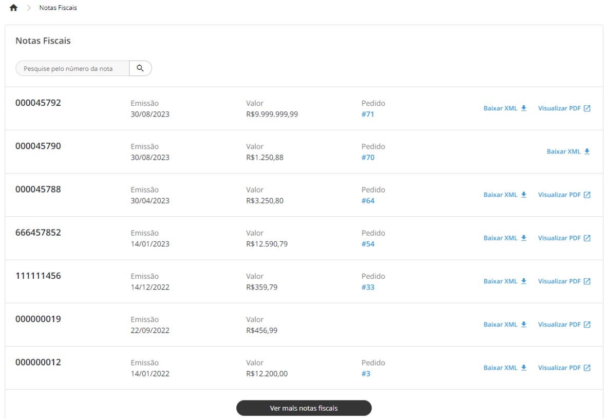Click emission date 22/09/2022
Viewport: 604px width, 419px height.
pyautogui.click(x=150, y=331)
